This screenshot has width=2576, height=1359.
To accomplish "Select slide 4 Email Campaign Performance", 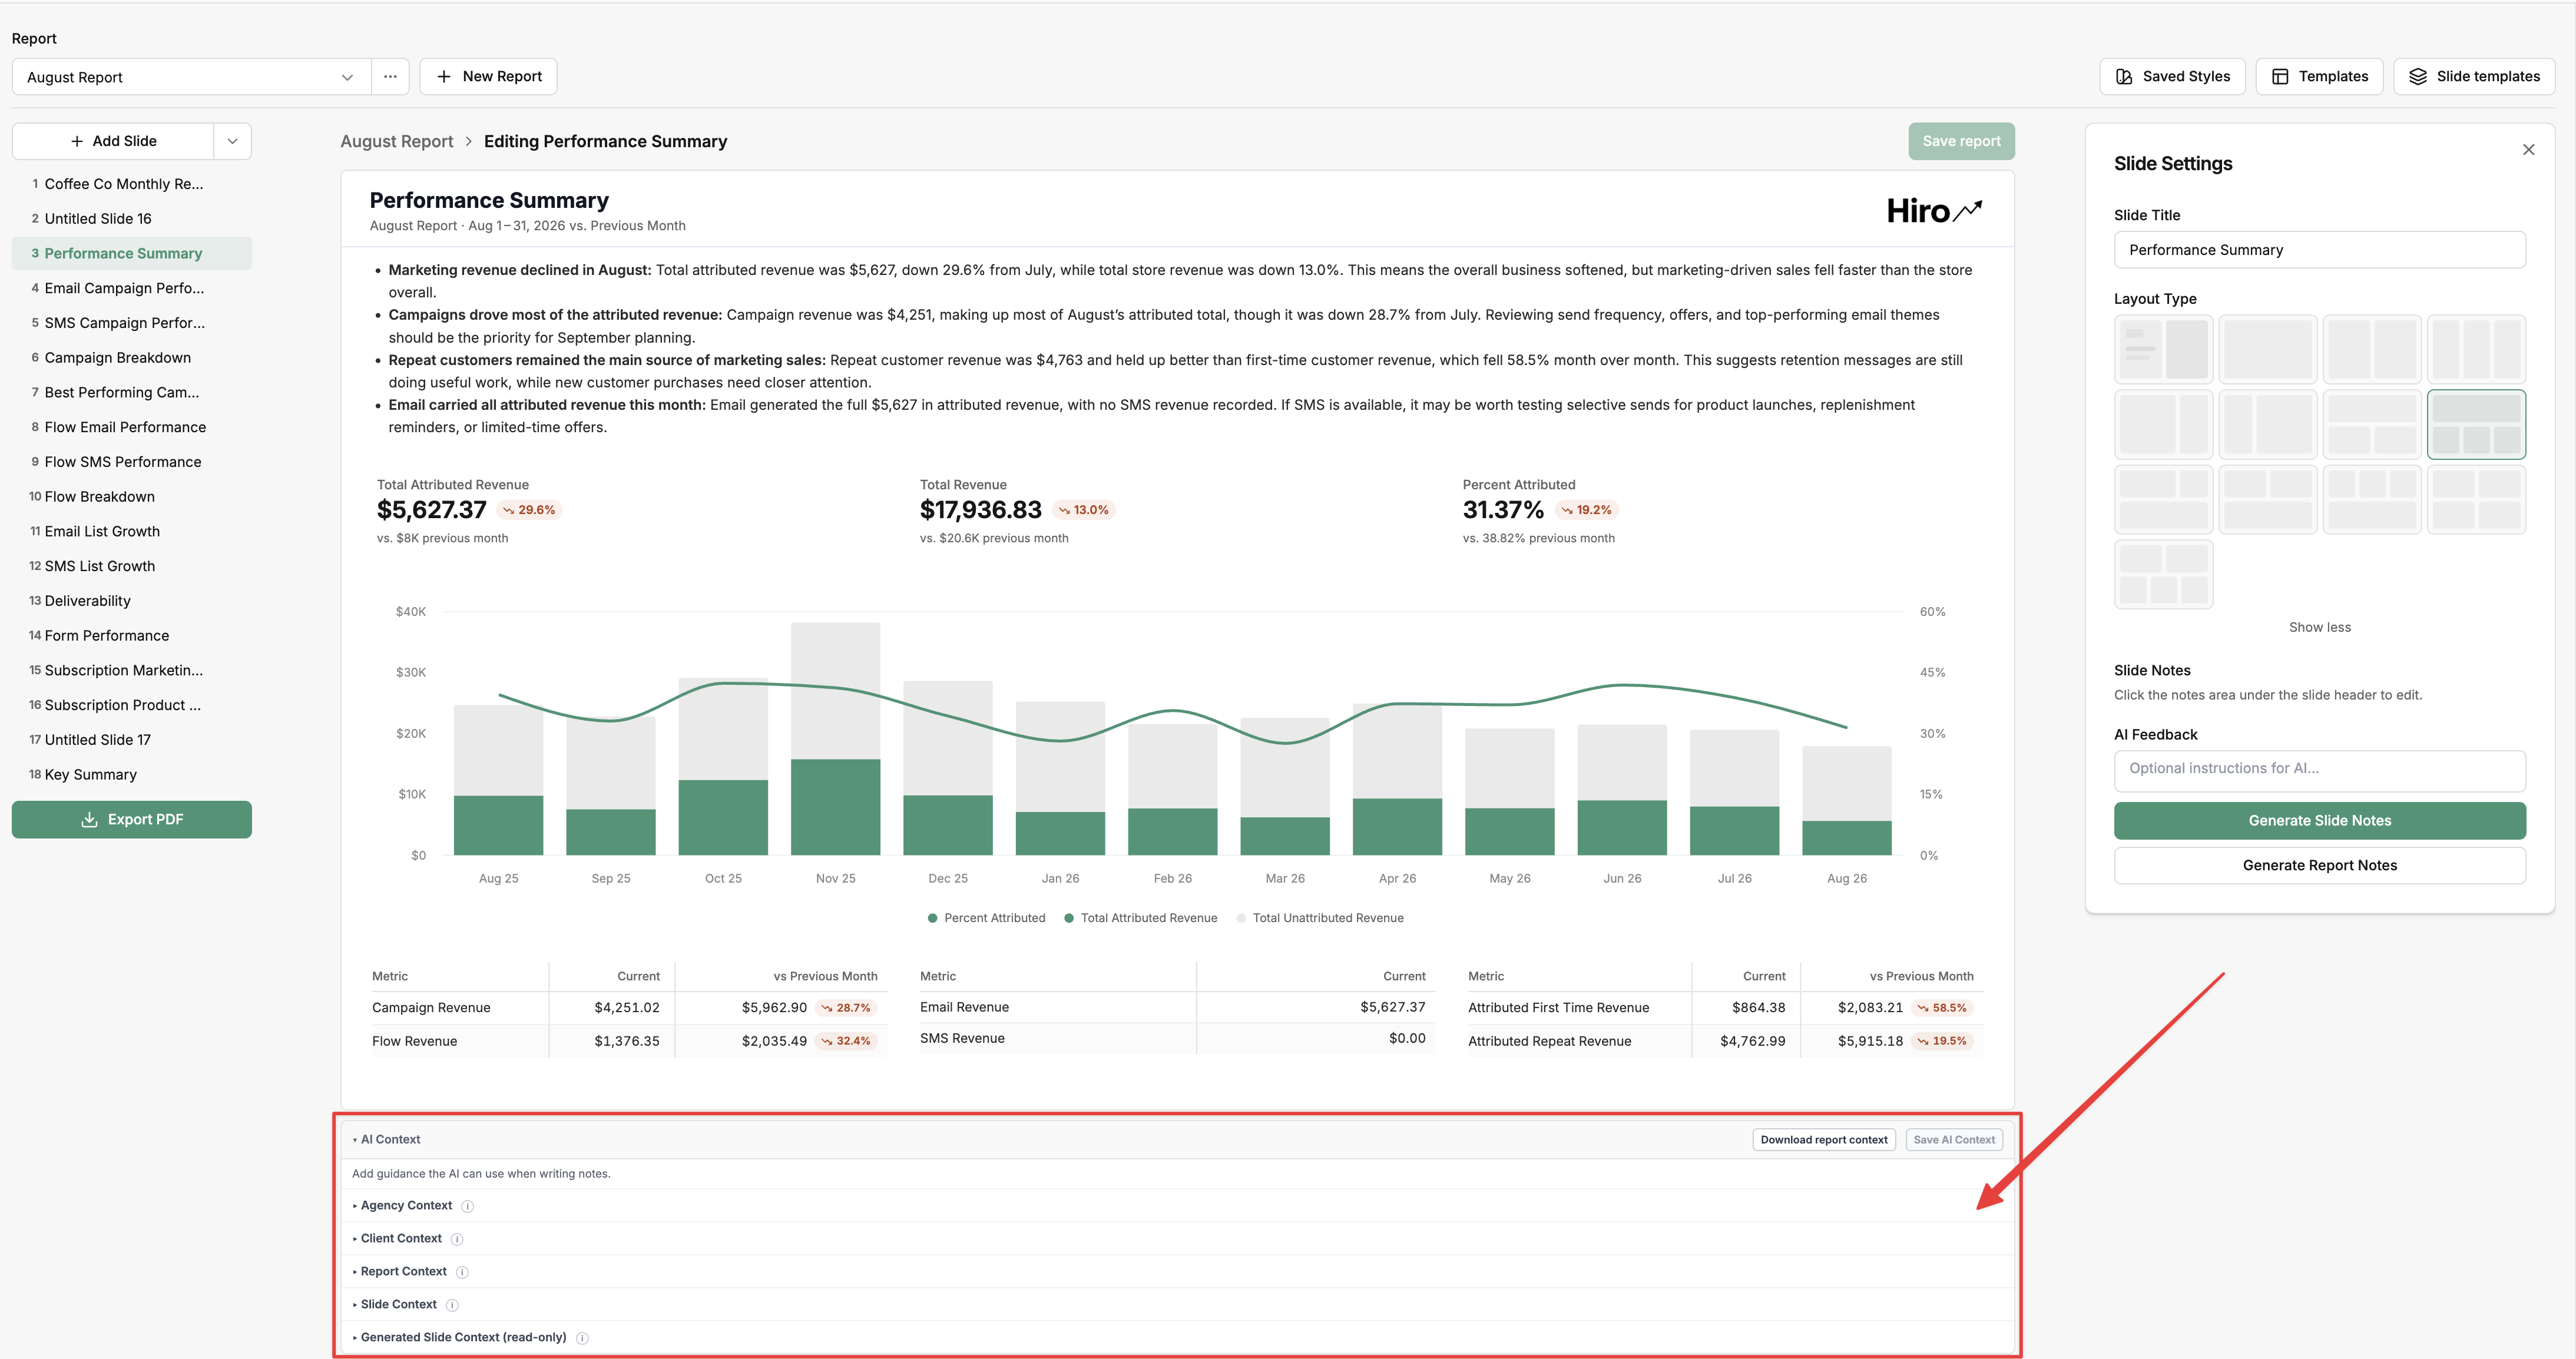I will tap(131, 288).
